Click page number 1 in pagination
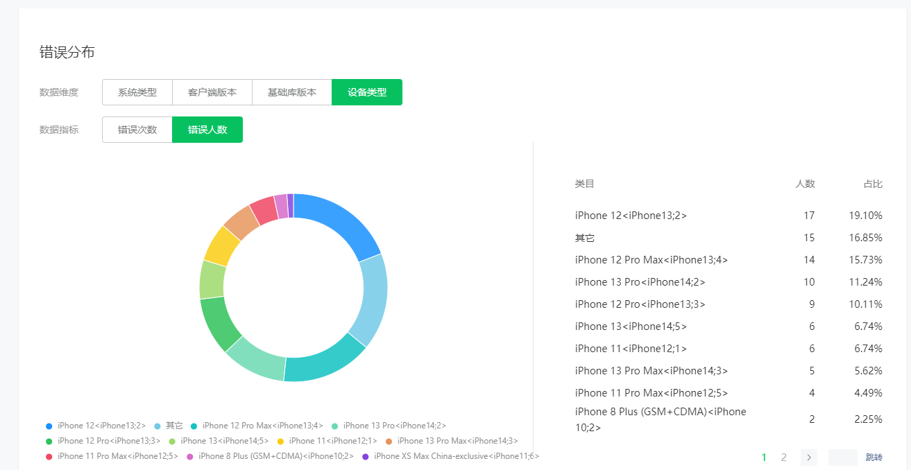 pyautogui.click(x=765, y=458)
